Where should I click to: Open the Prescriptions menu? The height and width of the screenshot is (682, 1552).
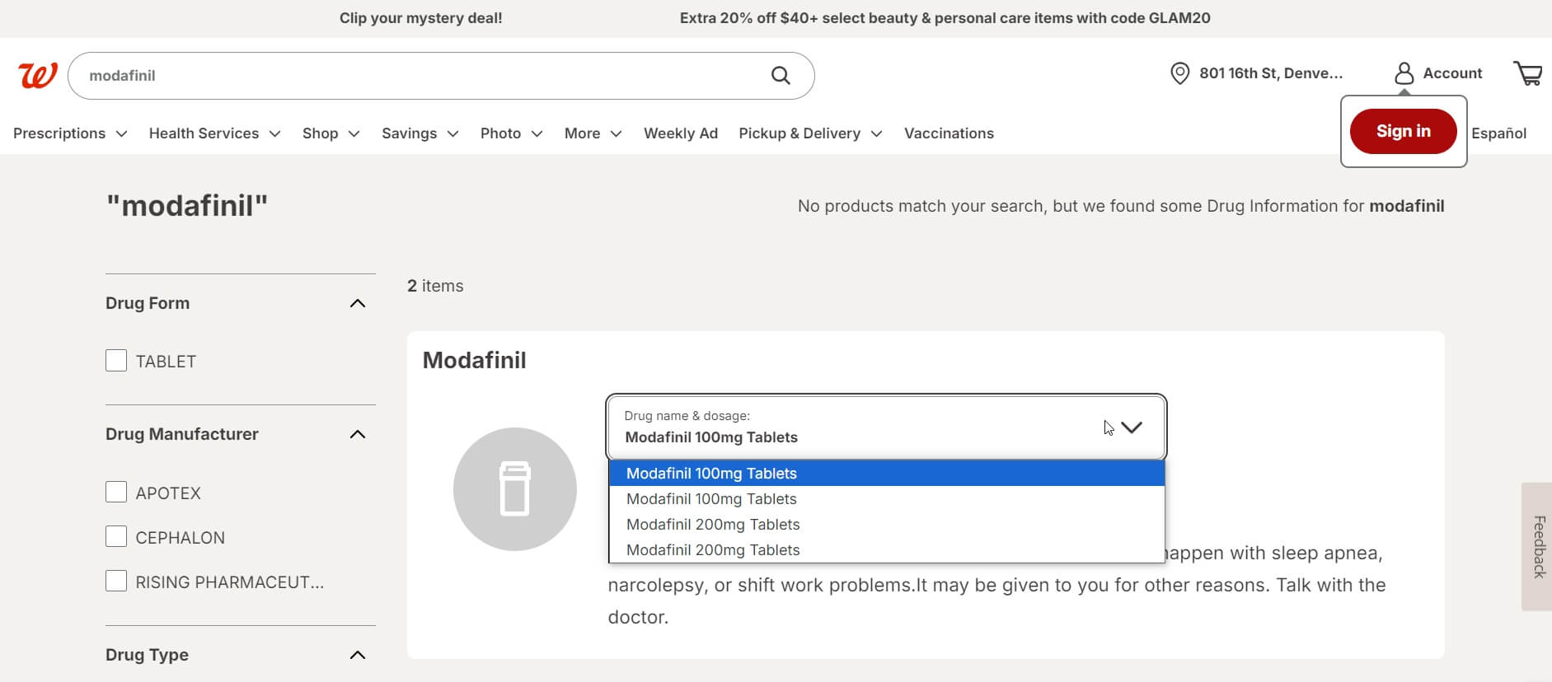pyautogui.click(x=70, y=133)
